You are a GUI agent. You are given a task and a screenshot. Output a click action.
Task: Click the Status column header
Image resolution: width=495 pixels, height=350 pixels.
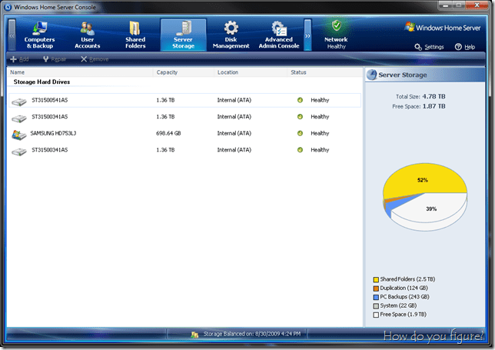click(x=299, y=72)
